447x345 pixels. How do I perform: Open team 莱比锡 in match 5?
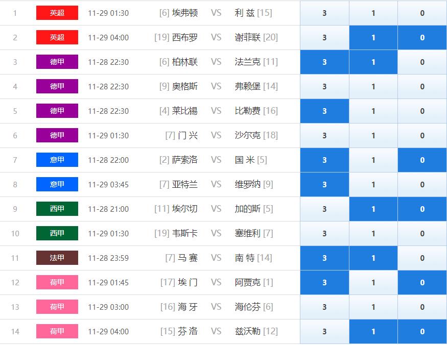[x=185, y=111]
